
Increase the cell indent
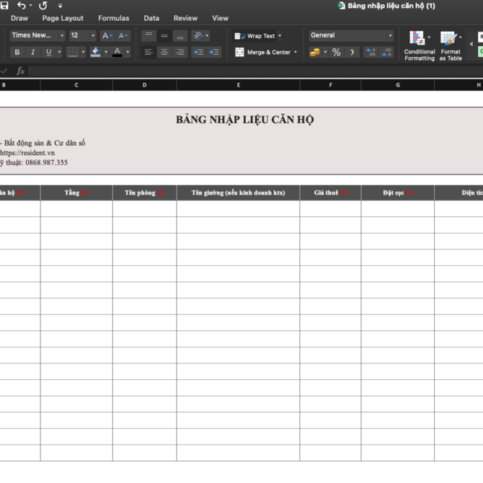[214, 52]
